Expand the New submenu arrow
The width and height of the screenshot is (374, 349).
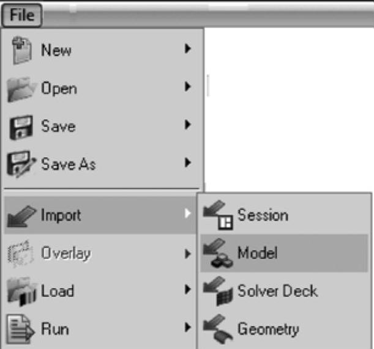pyautogui.click(x=188, y=49)
